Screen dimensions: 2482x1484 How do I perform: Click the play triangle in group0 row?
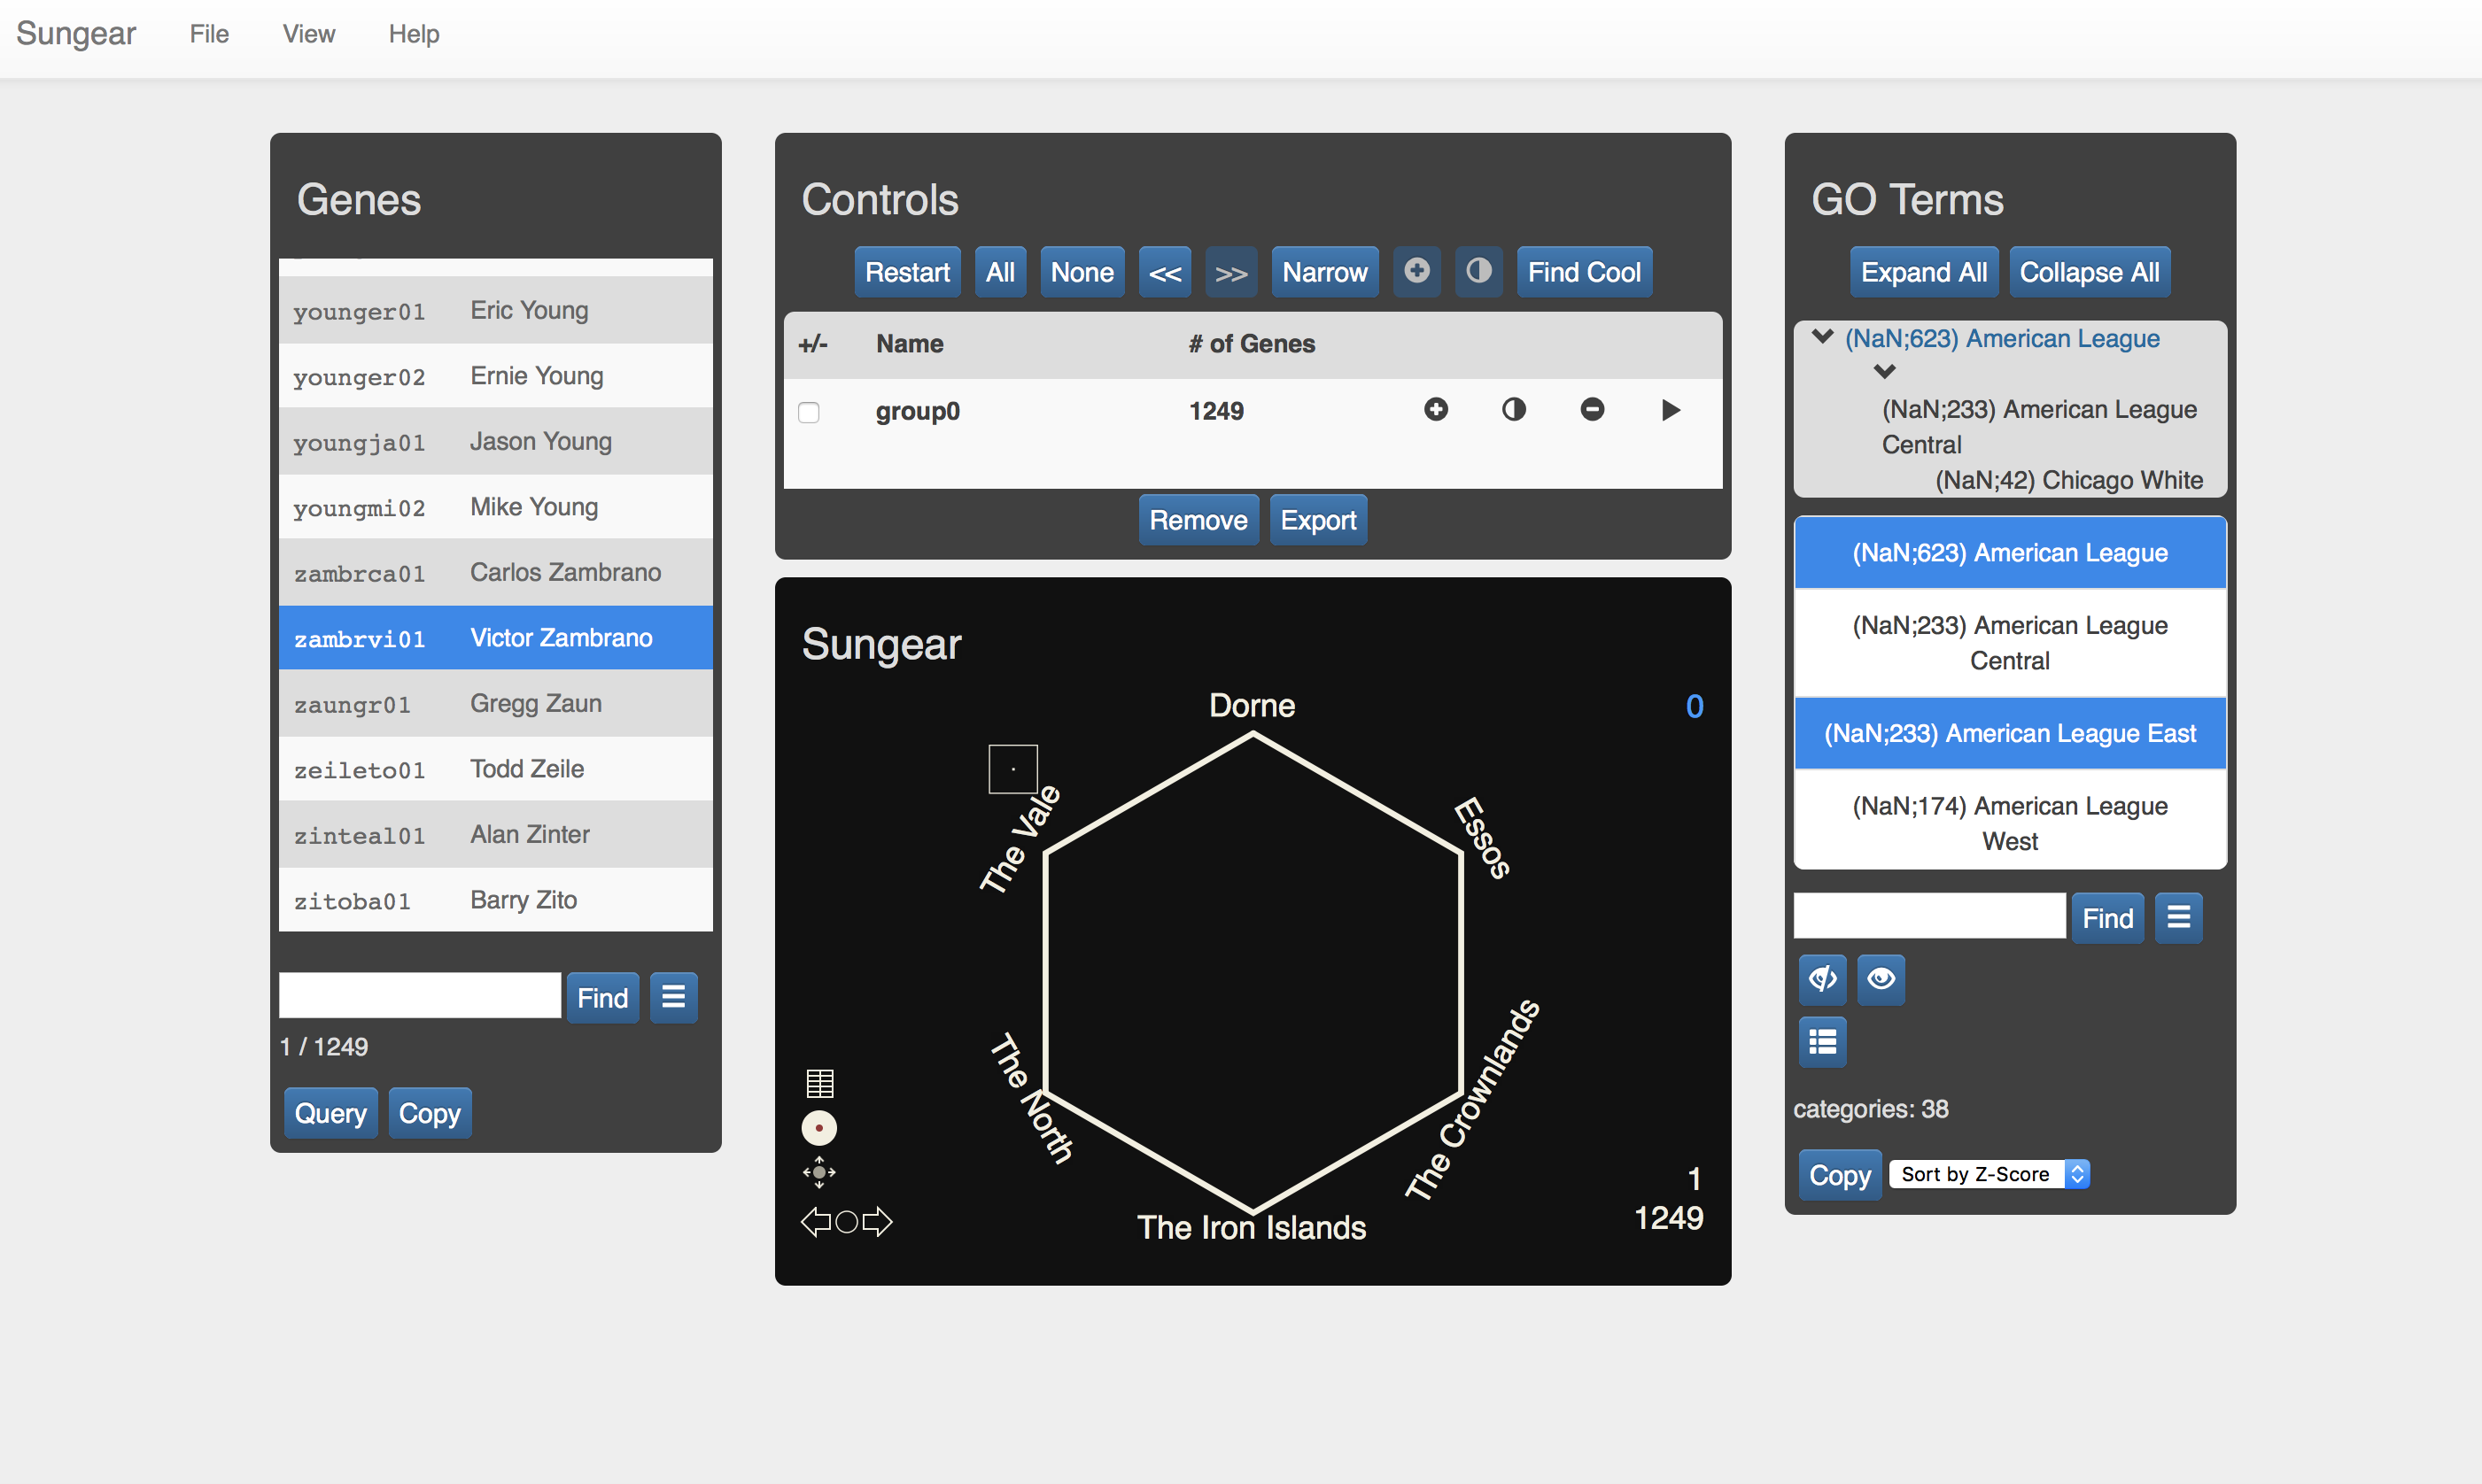pos(1670,410)
